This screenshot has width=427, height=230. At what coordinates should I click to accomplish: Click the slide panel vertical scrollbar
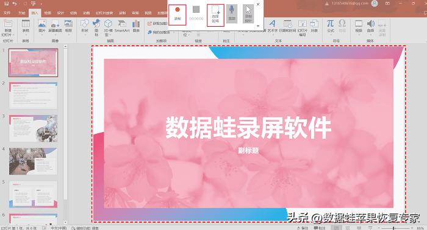click(65, 134)
